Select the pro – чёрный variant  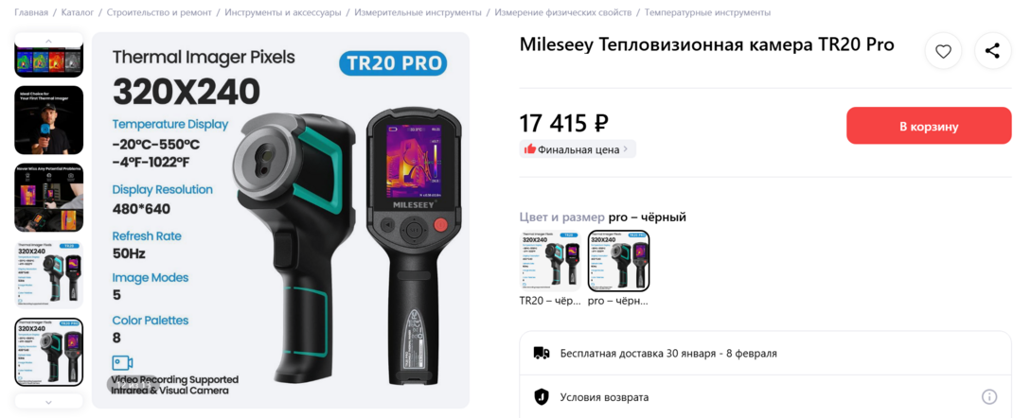pos(618,269)
